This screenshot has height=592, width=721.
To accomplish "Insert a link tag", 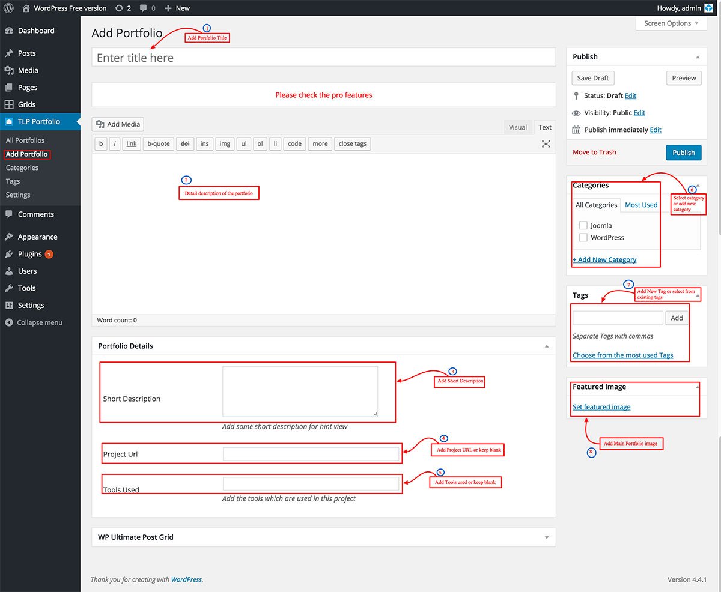I will point(132,144).
